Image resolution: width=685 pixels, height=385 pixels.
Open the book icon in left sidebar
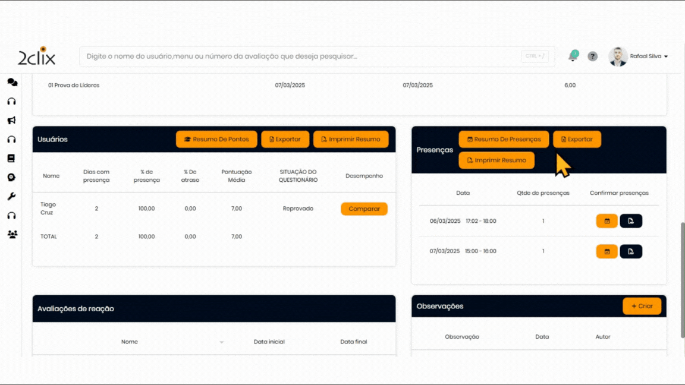tap(11, 159)
